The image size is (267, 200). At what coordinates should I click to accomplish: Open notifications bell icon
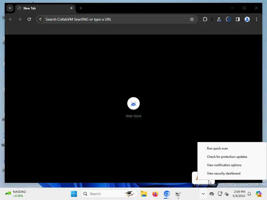249,194
